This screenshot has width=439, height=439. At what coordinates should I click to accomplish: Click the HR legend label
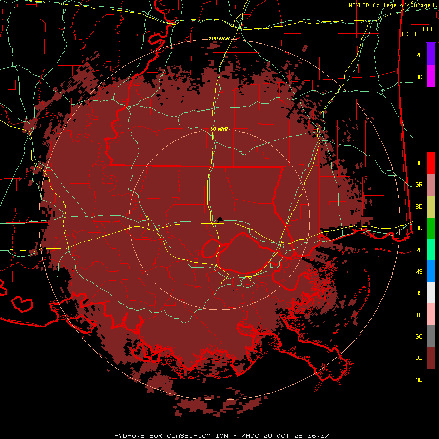pyautogui.click(x=419, y=228)
